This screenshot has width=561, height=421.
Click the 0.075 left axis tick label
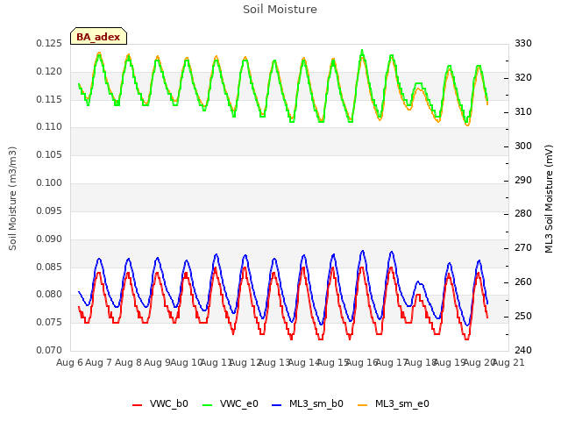[x=49, y=322]
